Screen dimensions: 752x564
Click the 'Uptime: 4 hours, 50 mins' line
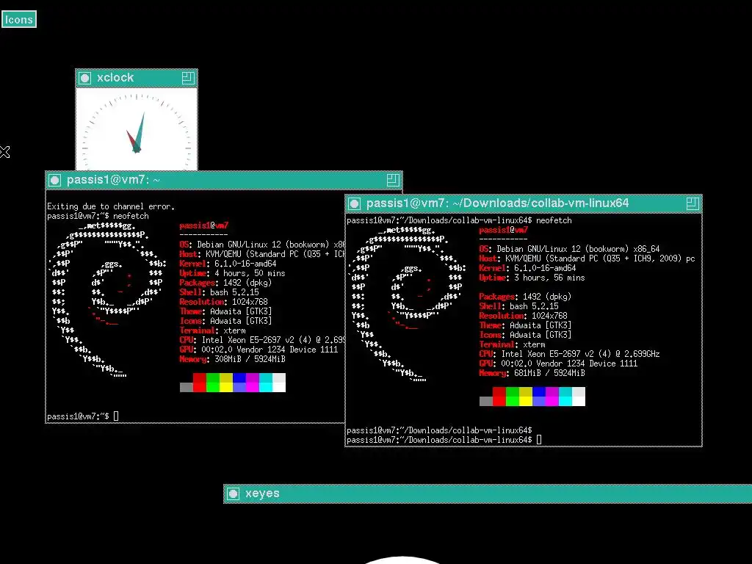pyautogui.click(x=232, y=273)
